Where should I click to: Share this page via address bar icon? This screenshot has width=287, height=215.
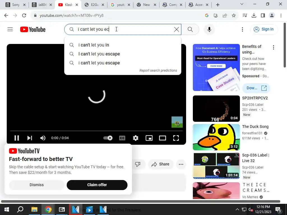[x=224, y=16]
